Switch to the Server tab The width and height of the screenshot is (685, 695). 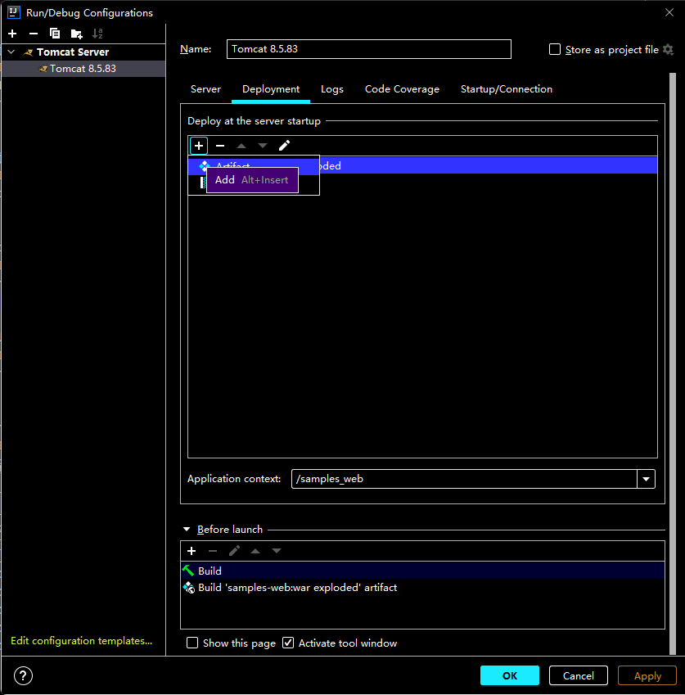(x=205, y=89)
